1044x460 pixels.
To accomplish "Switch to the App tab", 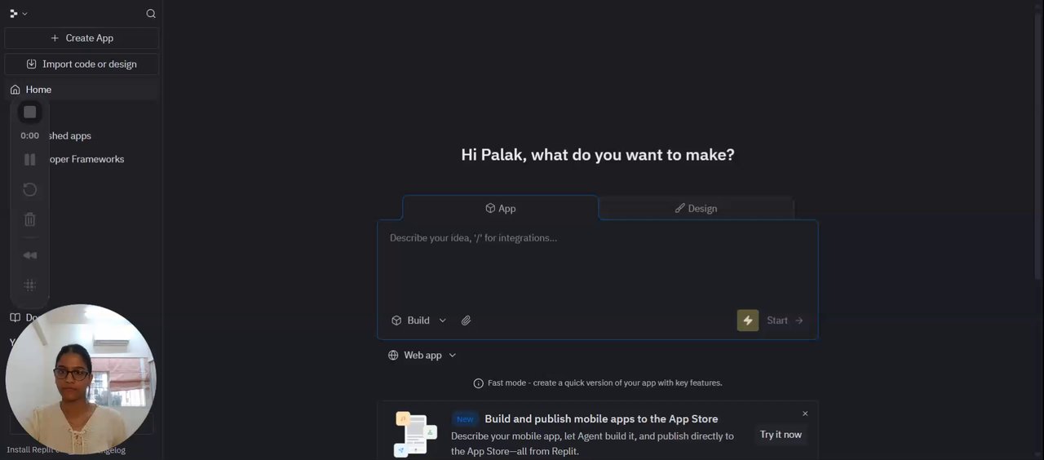I will pos(500,208).
